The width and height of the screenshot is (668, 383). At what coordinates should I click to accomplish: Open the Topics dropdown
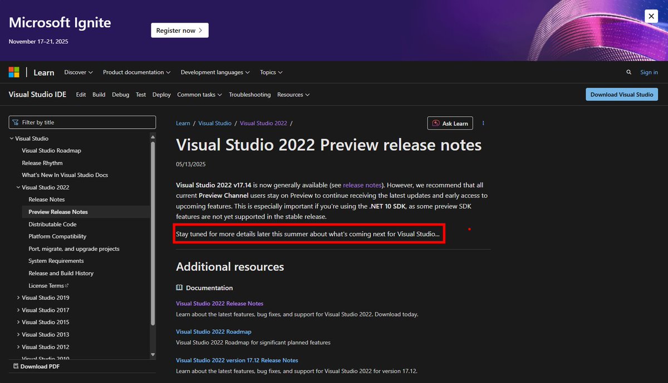pyautogui.click(x=271, y=72)
